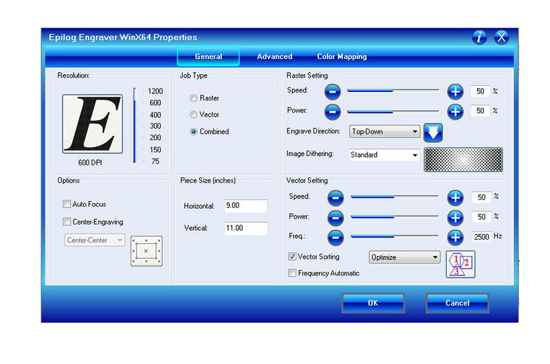Image resolution: width=550 pixels, height=364 pixels.
Task: Click the Vector Power slider track
Action: tap(395, 217)
